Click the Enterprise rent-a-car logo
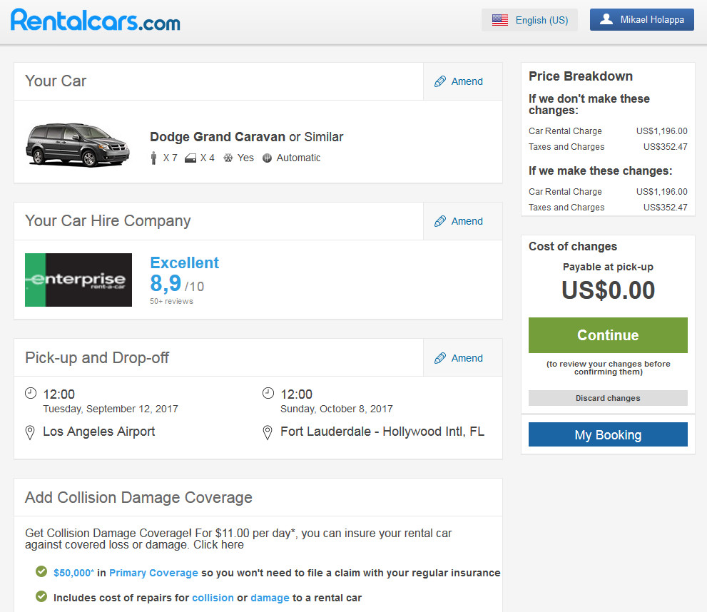This screenshot has width=707, height=612. click(78, 280)
